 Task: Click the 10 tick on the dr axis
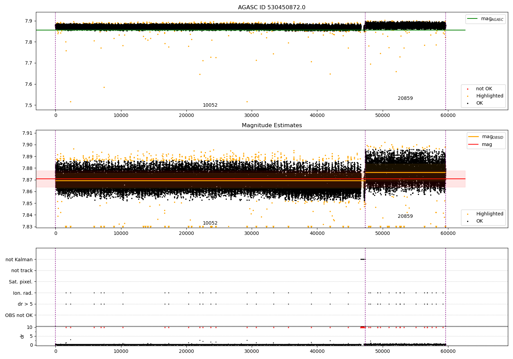(x=30, y=327)
